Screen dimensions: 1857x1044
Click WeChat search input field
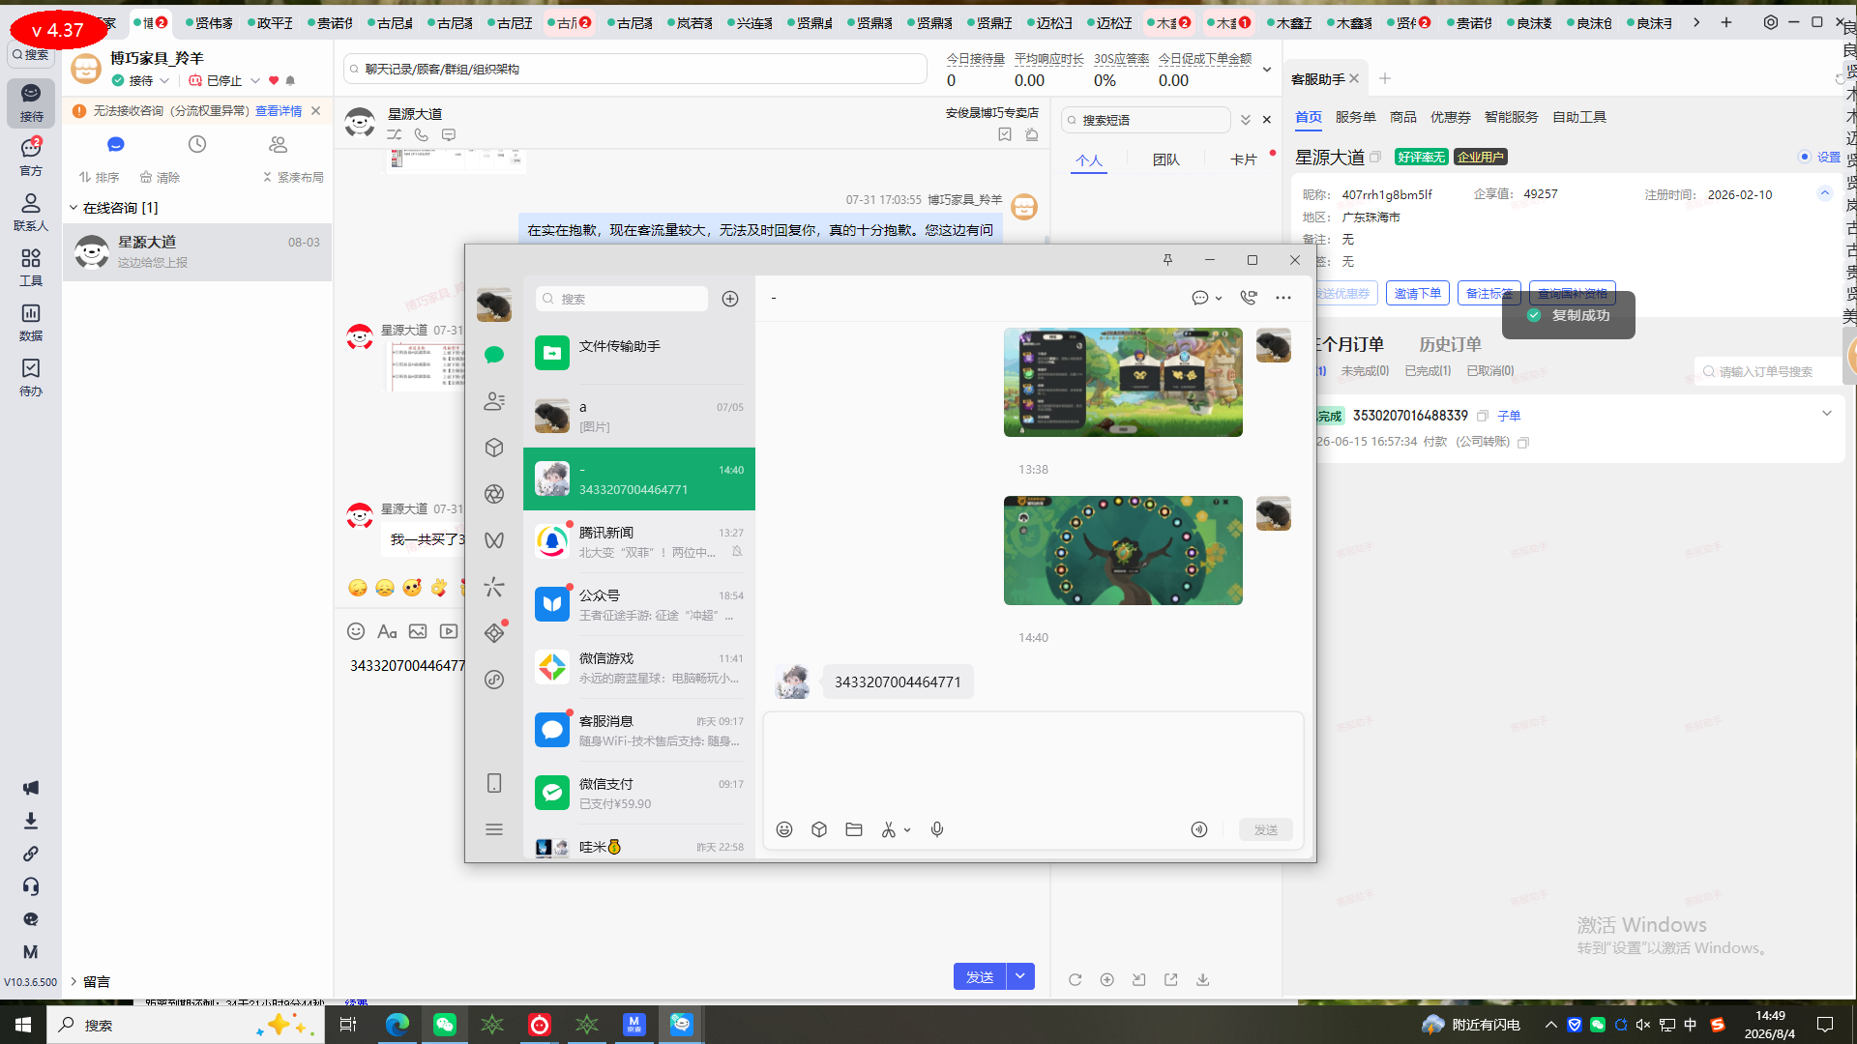pyautogui.click(x=622, y=299)
